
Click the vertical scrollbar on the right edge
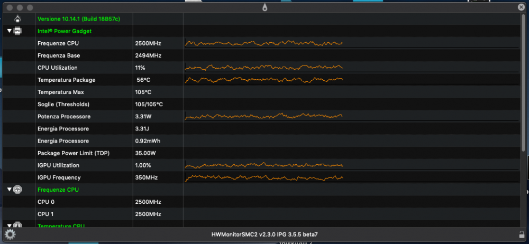click(523, 82)
